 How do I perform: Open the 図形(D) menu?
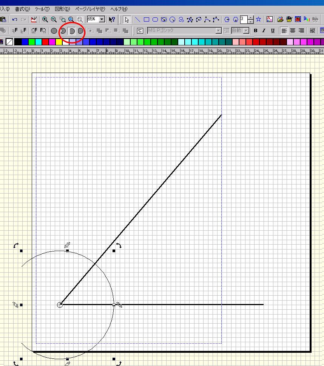(62, 9)
